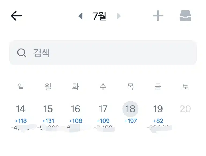Select date 14 on calendar
Screen dimensions: 206x156
(x=20, y=109)
